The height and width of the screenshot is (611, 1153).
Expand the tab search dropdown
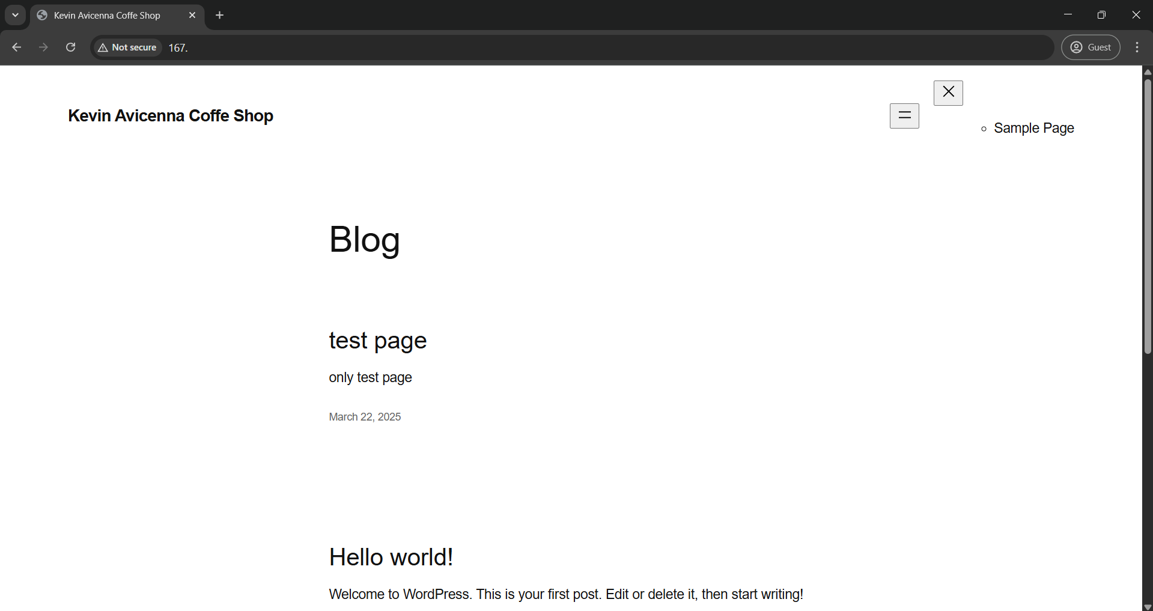click(x=15, y=15)
